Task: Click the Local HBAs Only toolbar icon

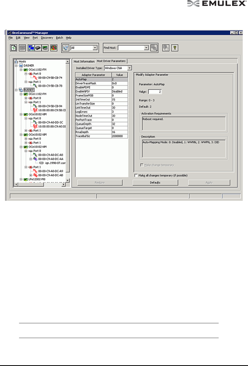Action: [x=54, y=48]
